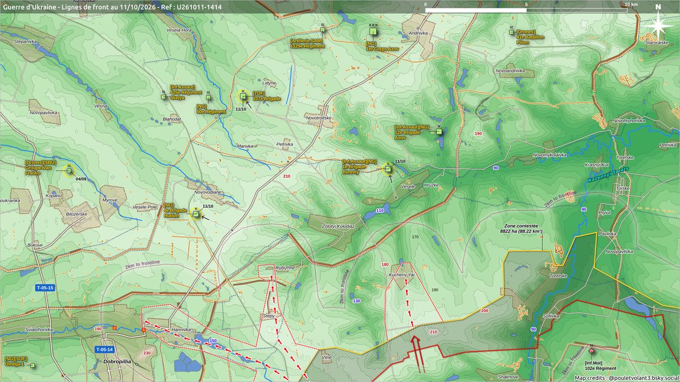Click the Pavlivka village label
680x382 pixels.
607,233
